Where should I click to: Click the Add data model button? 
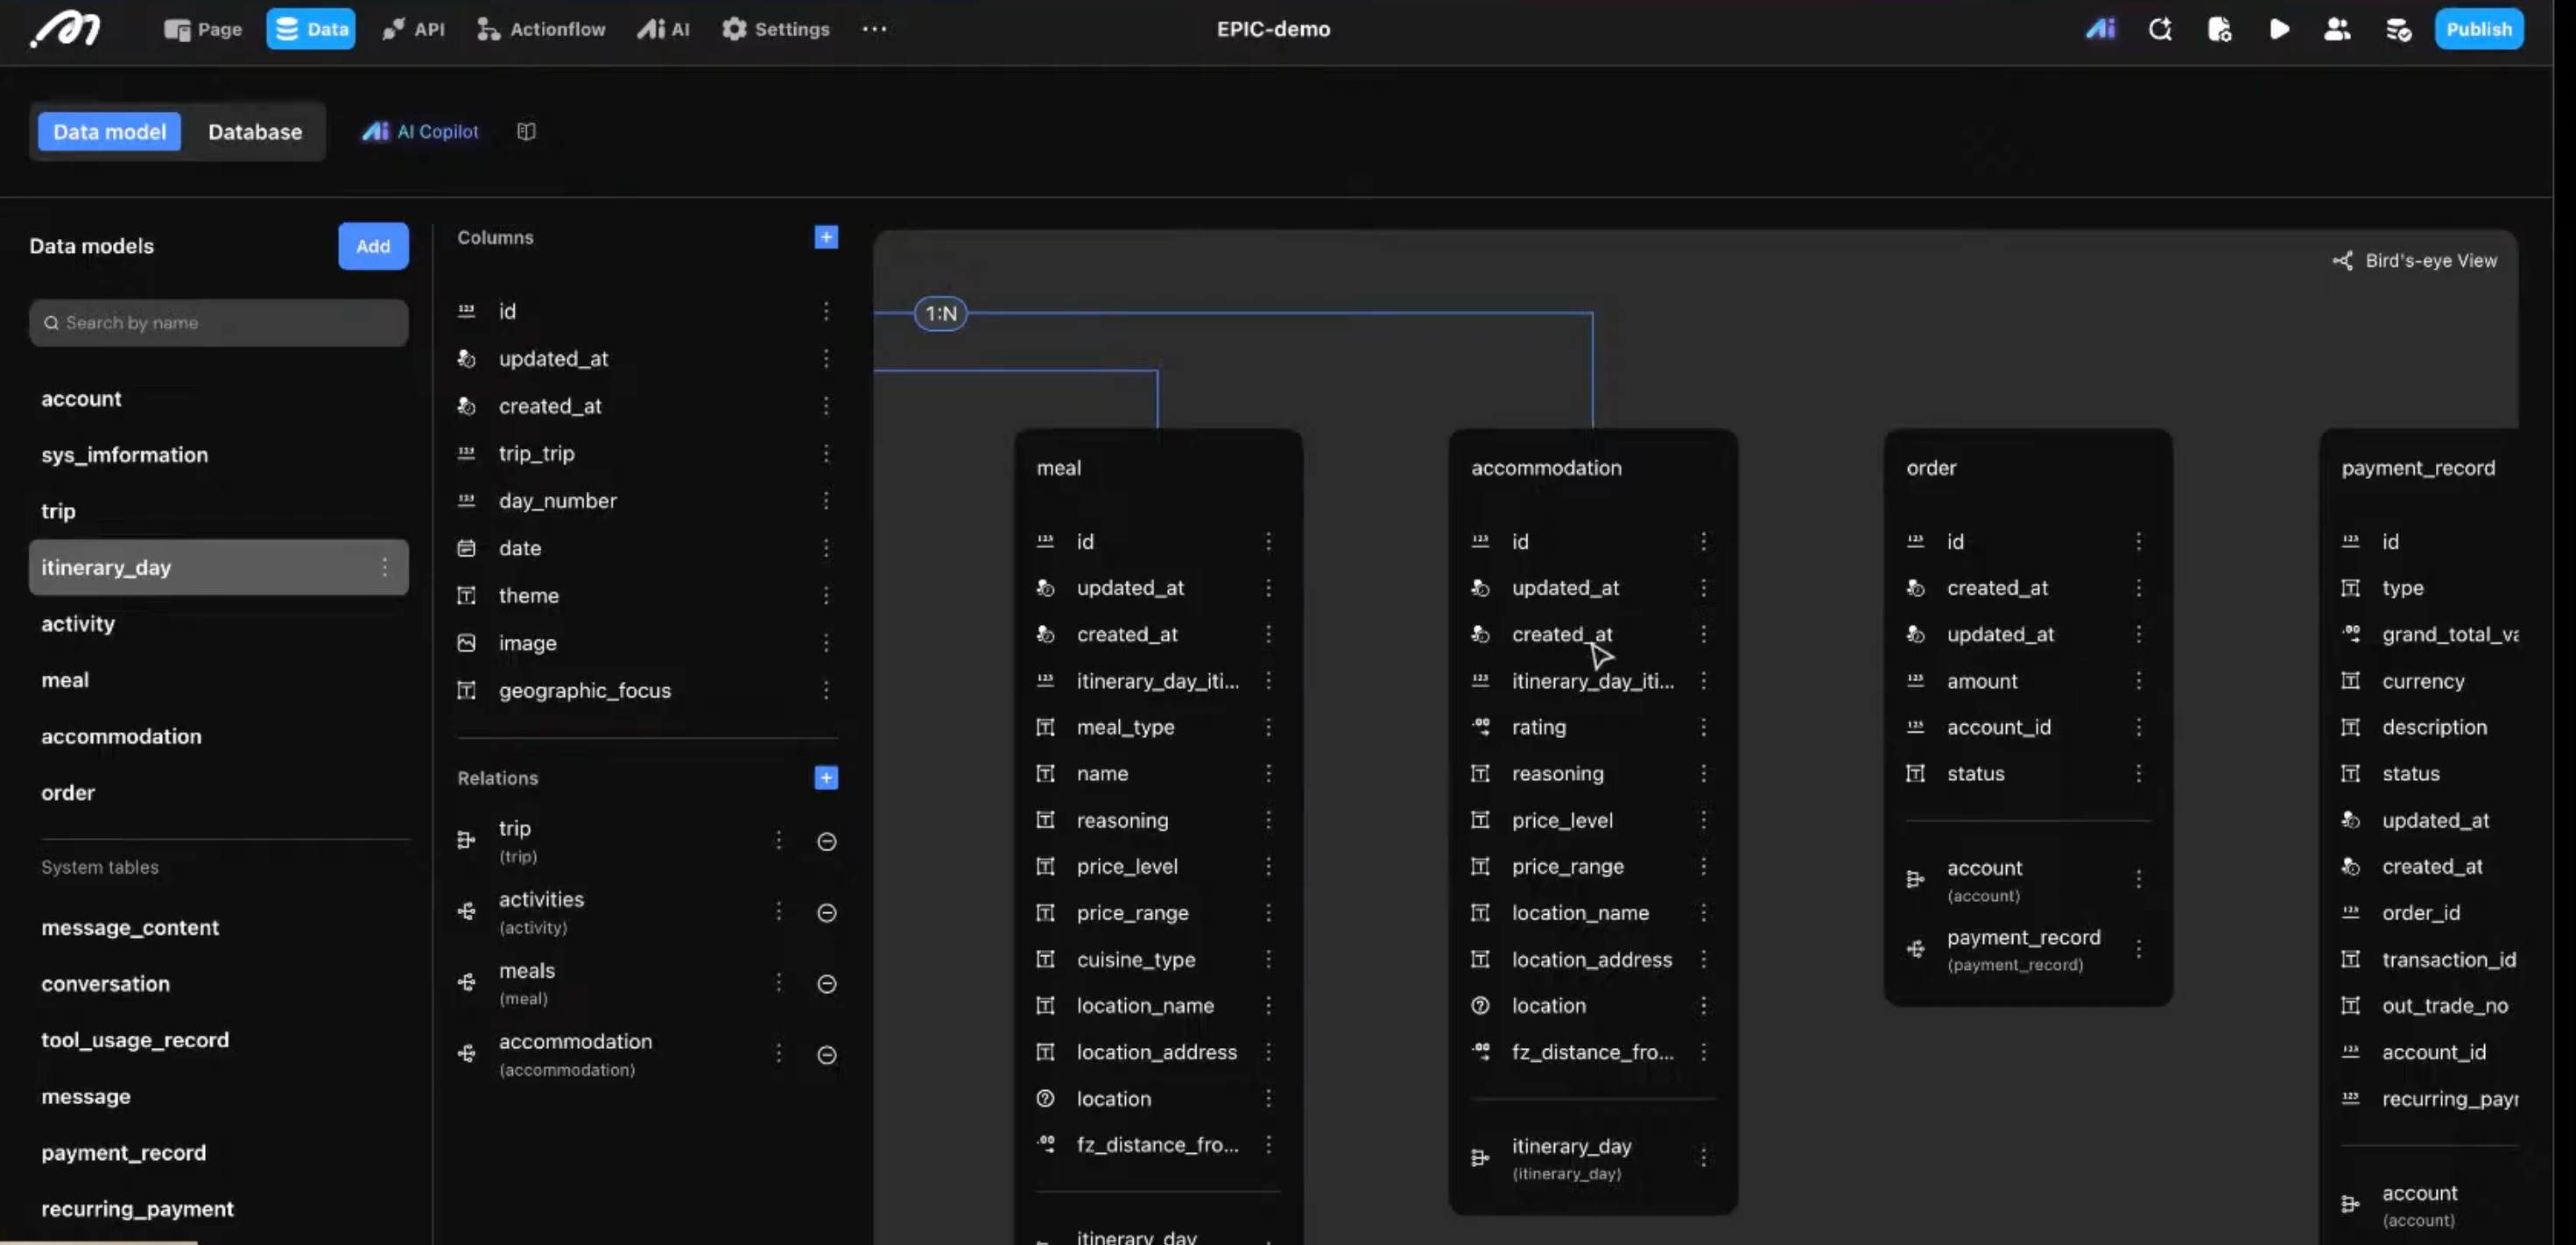click(373, 246)
